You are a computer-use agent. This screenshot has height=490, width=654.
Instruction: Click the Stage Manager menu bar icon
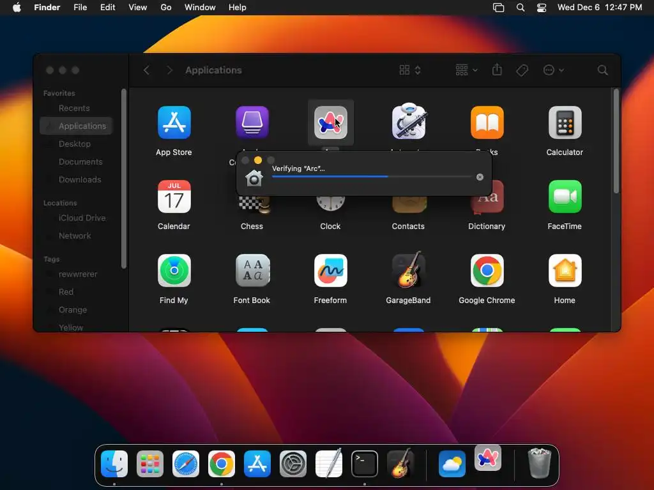pyautogui.click(x=498, y=8)
